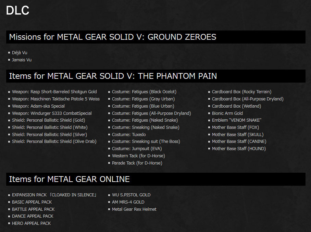Viewport: 311px width, 232px height.
Task: Click the Metal Gear Rex Helmet item
Action: (x=134, y=209)
